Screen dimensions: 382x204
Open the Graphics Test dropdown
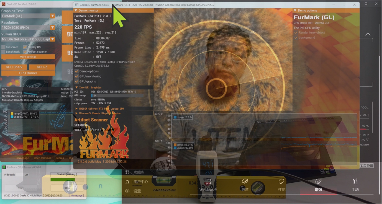28,16
